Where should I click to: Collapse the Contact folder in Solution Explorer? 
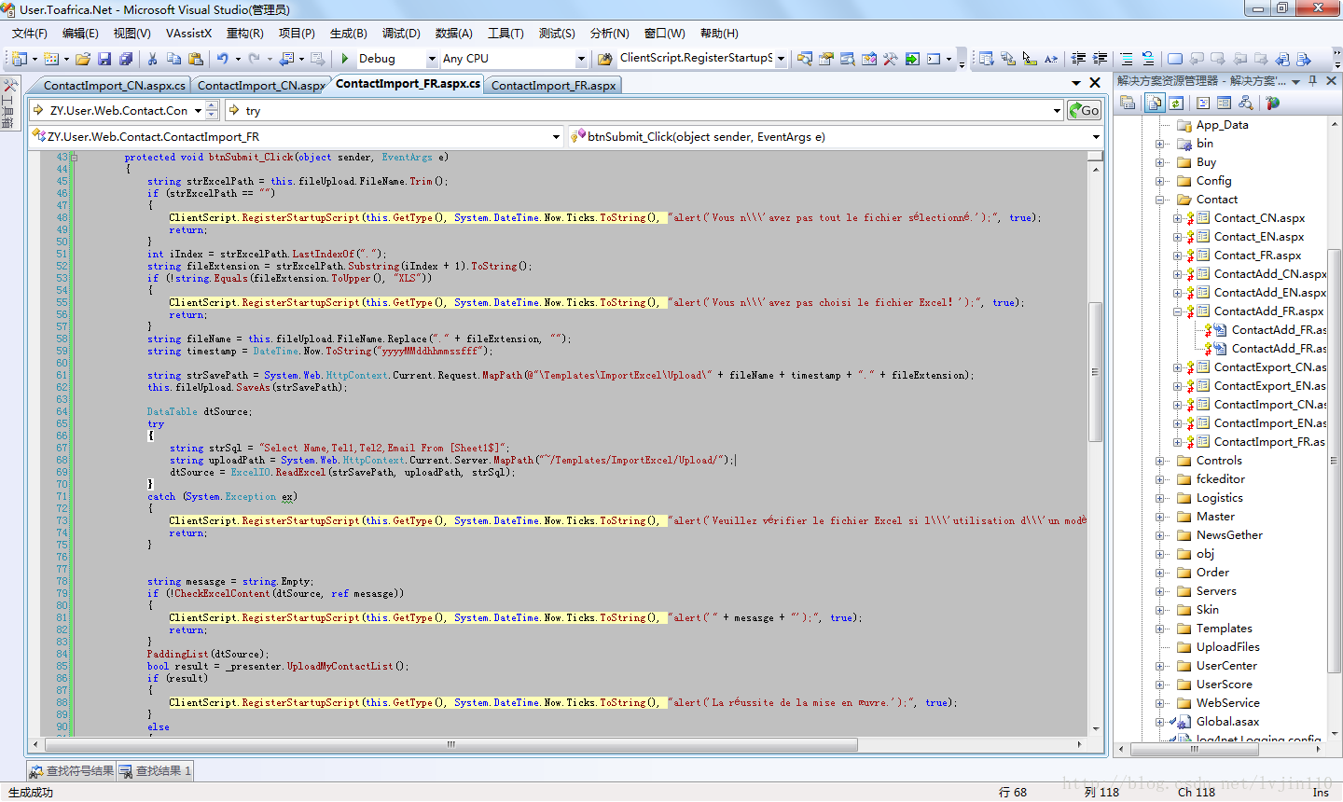click(x=1160, y=200)
